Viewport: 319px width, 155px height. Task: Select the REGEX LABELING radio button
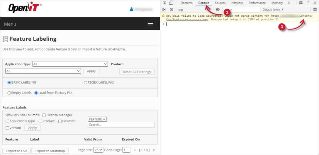[x=85, y=82]
